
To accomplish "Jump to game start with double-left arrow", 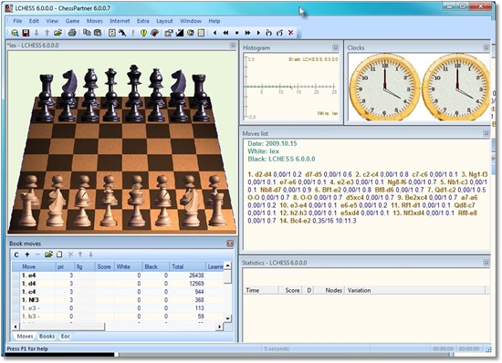I will click(225, 33).
